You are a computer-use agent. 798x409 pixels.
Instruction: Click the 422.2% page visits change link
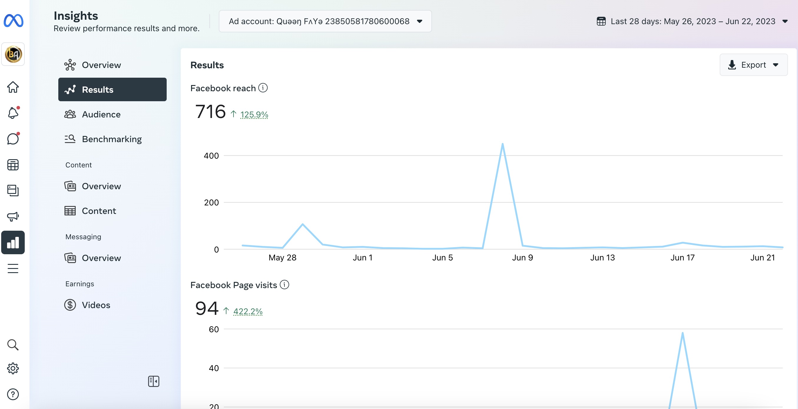click(x=248, y=311)
